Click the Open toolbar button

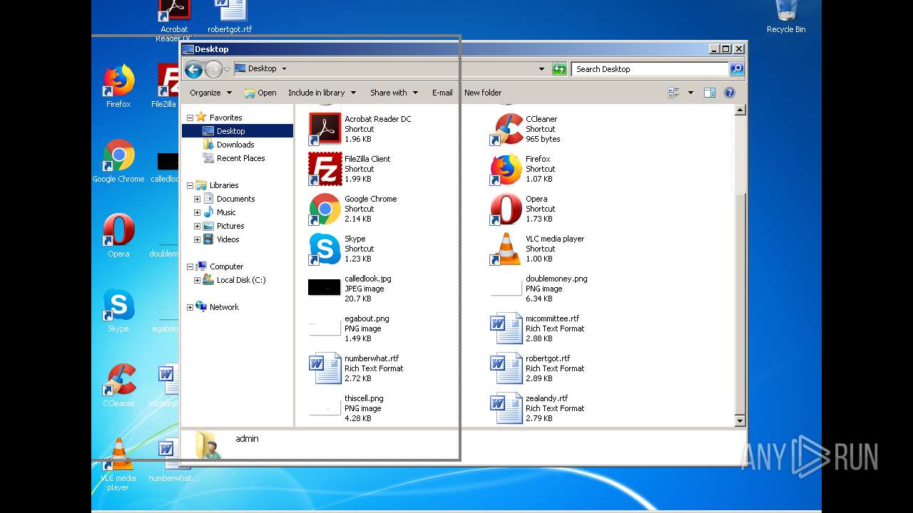click(x=260, y=93)
